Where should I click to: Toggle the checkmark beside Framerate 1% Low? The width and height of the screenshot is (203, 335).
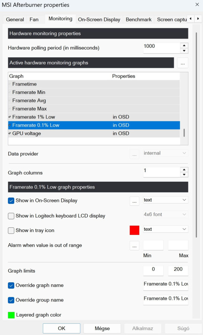click(x=10, y=117)
